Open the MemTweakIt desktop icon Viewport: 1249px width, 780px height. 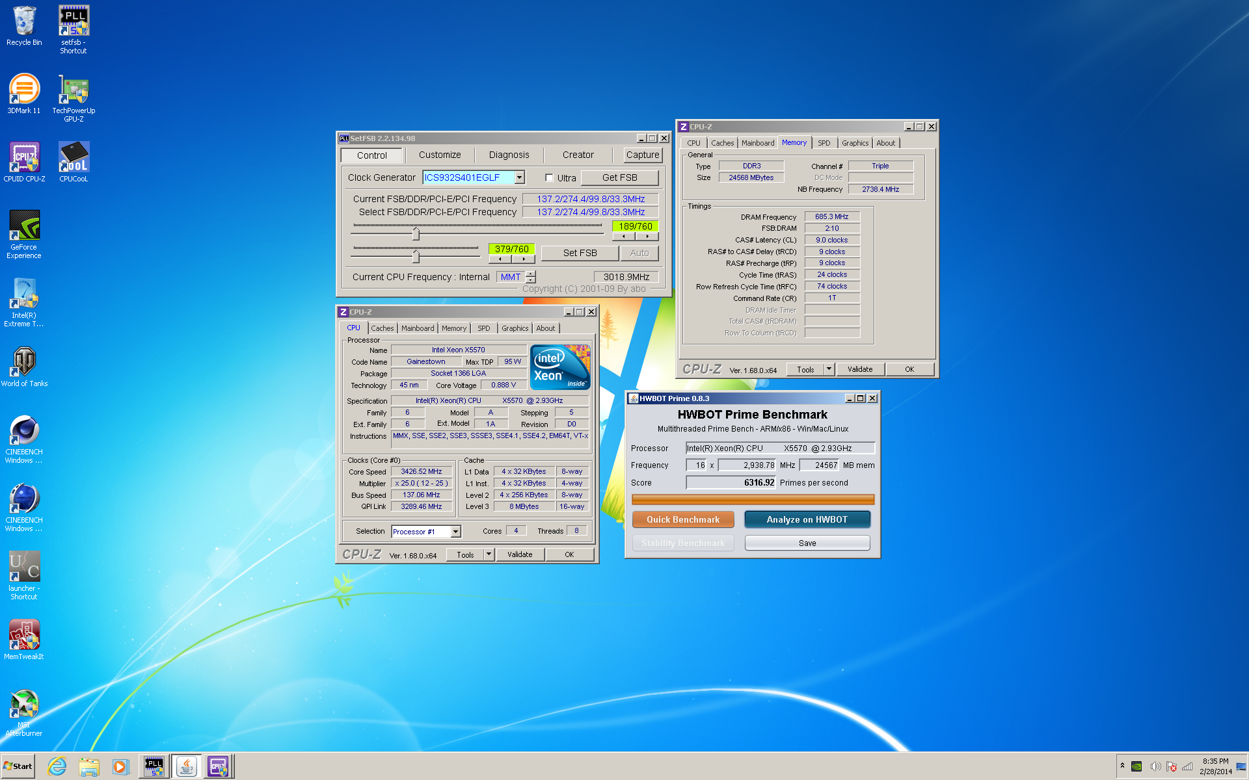(24, 639)
